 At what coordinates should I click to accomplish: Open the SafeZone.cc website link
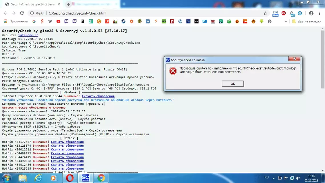[28, 35]
